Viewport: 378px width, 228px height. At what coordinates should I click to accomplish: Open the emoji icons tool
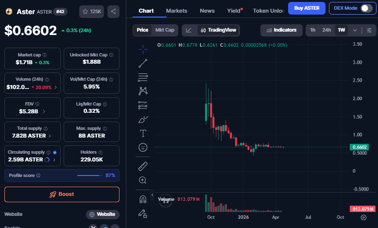143,147
